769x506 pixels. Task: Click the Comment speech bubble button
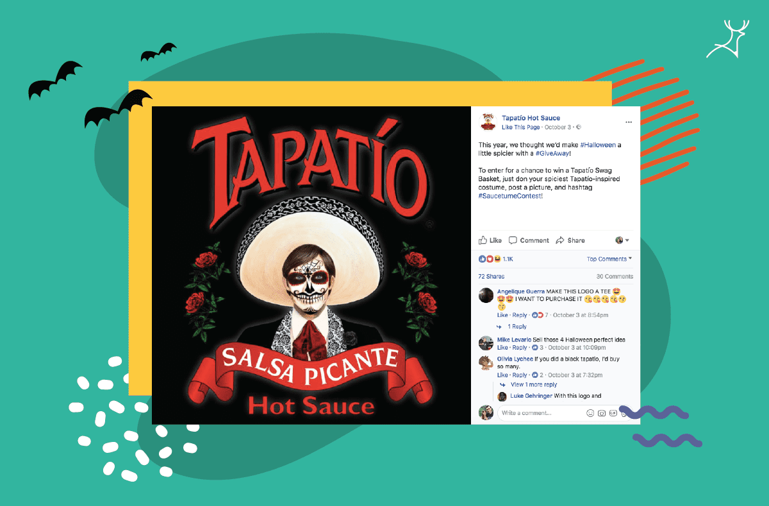529,240
